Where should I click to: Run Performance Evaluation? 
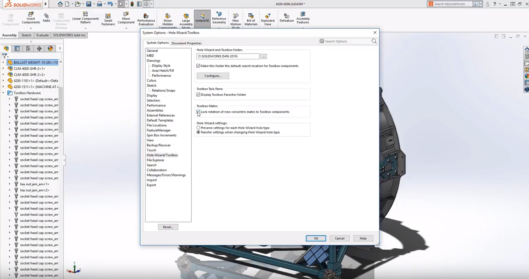(146, 20)
